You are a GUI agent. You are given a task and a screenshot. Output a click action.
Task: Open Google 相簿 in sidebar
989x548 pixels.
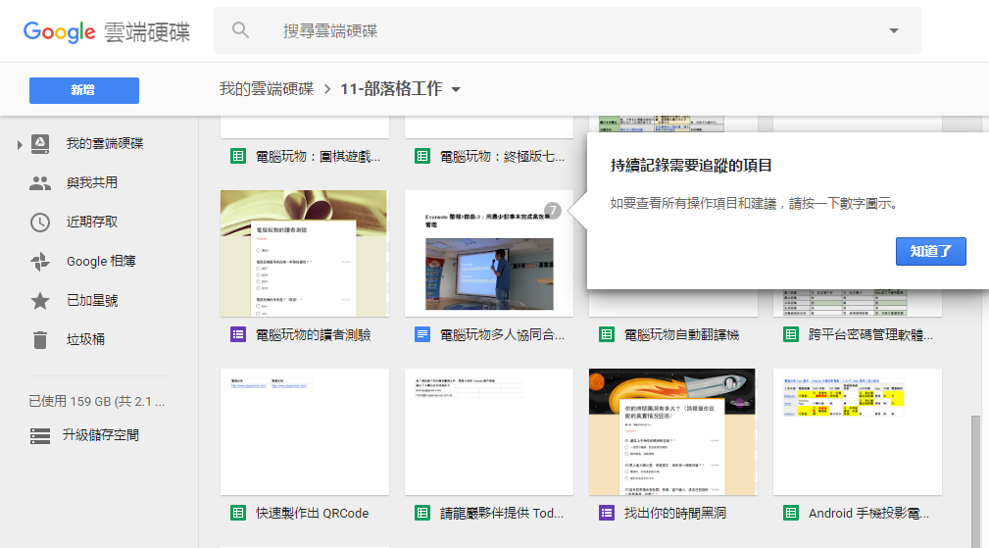[101, 261]
